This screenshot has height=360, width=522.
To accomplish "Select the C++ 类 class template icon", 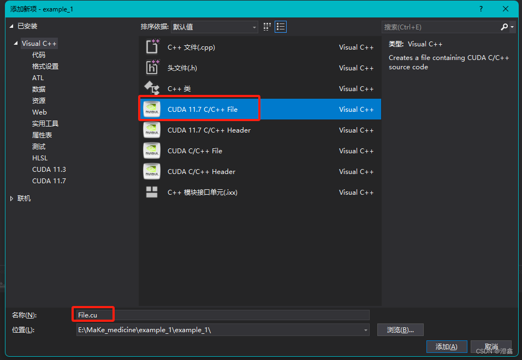I will pyautogui.click(x=152, y=88).
